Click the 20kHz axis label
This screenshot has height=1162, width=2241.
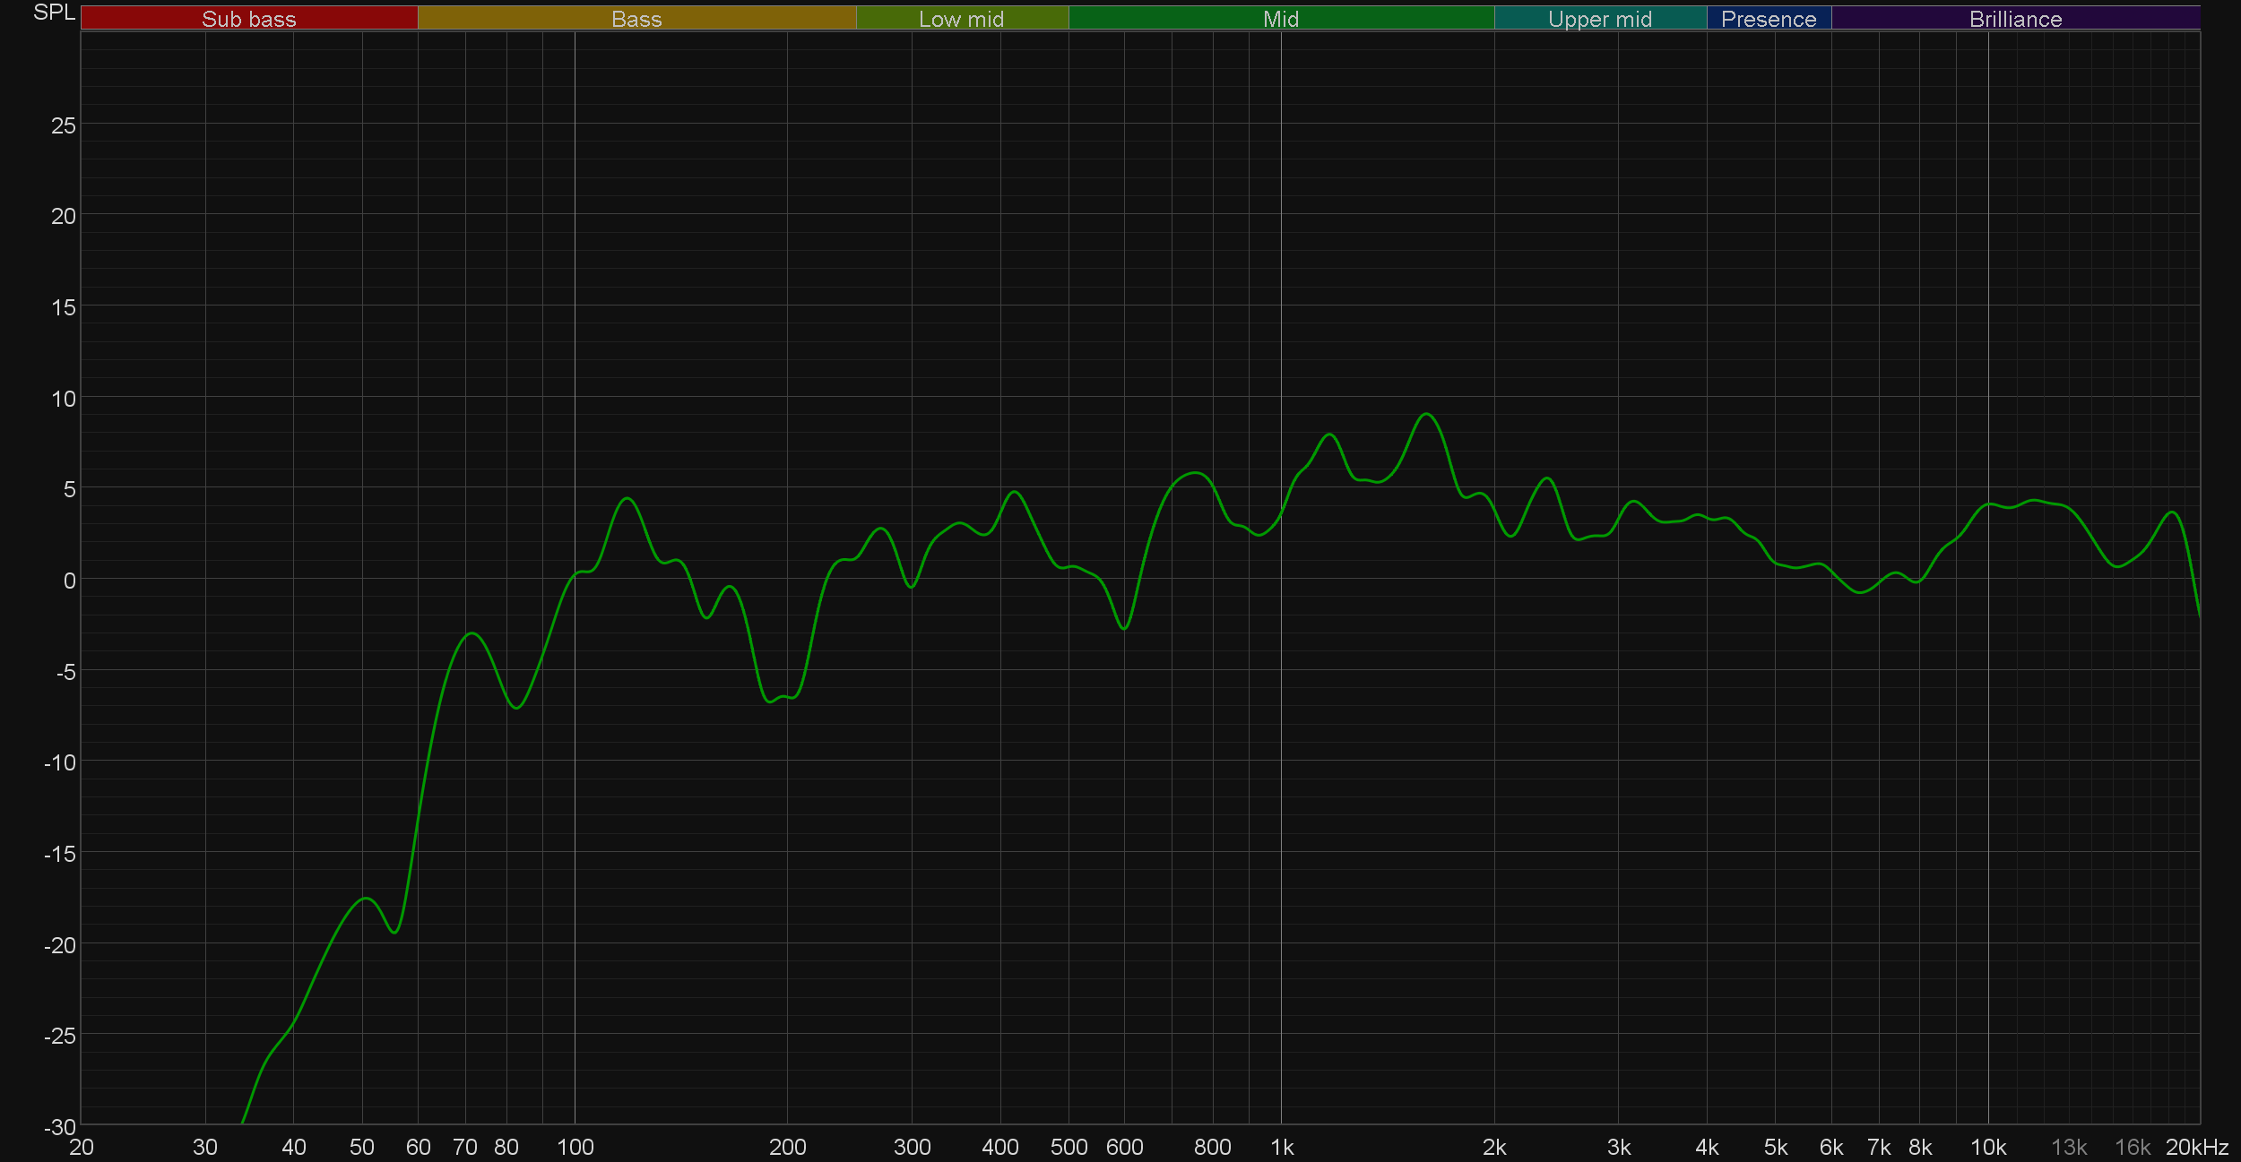[2196, 1148]
